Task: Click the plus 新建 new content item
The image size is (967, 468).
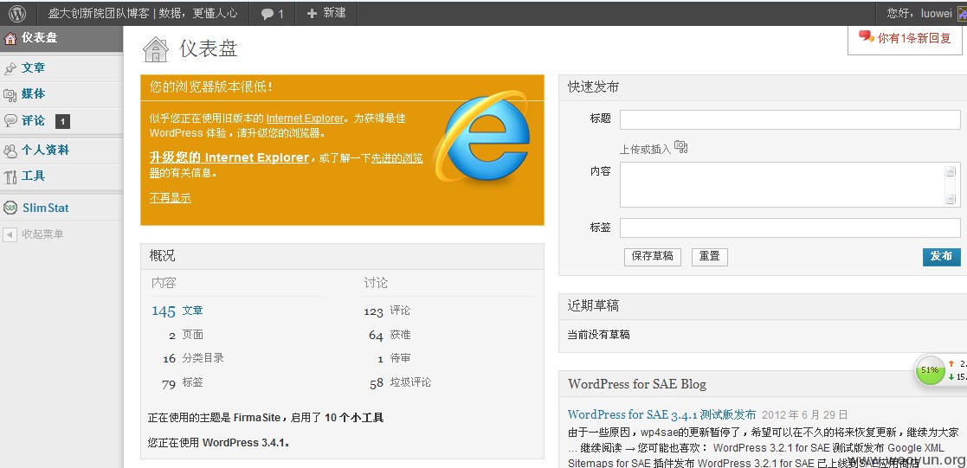Action: click(326, 13)
